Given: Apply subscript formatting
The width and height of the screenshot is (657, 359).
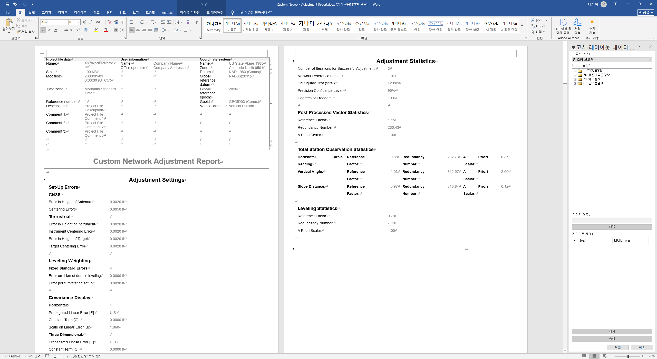Looking at the screenshot, I should (x=72, y=30).
